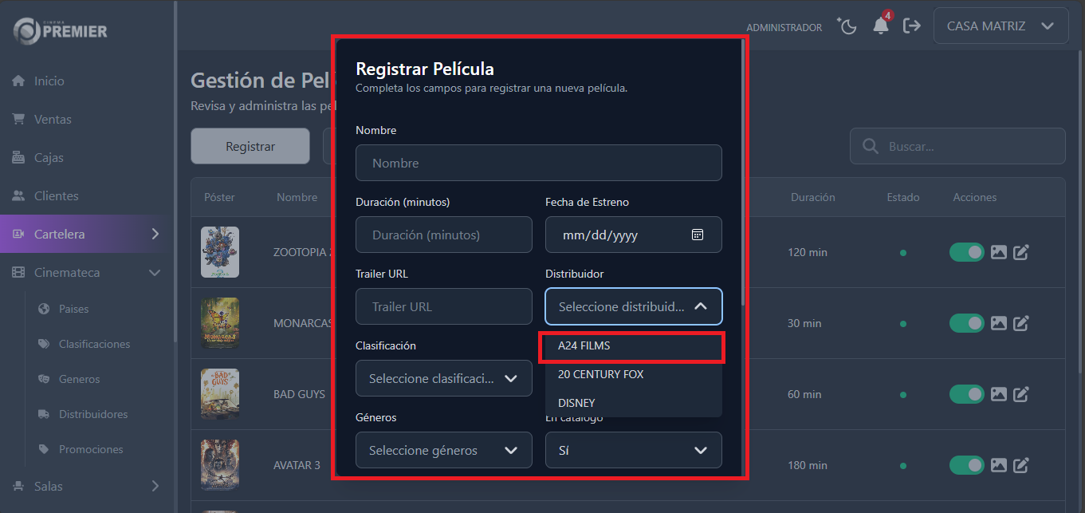The image size is (1085, 513).
Task: Disable the toggle on the ZOOTOPIA row
Action: coord(966,251)
